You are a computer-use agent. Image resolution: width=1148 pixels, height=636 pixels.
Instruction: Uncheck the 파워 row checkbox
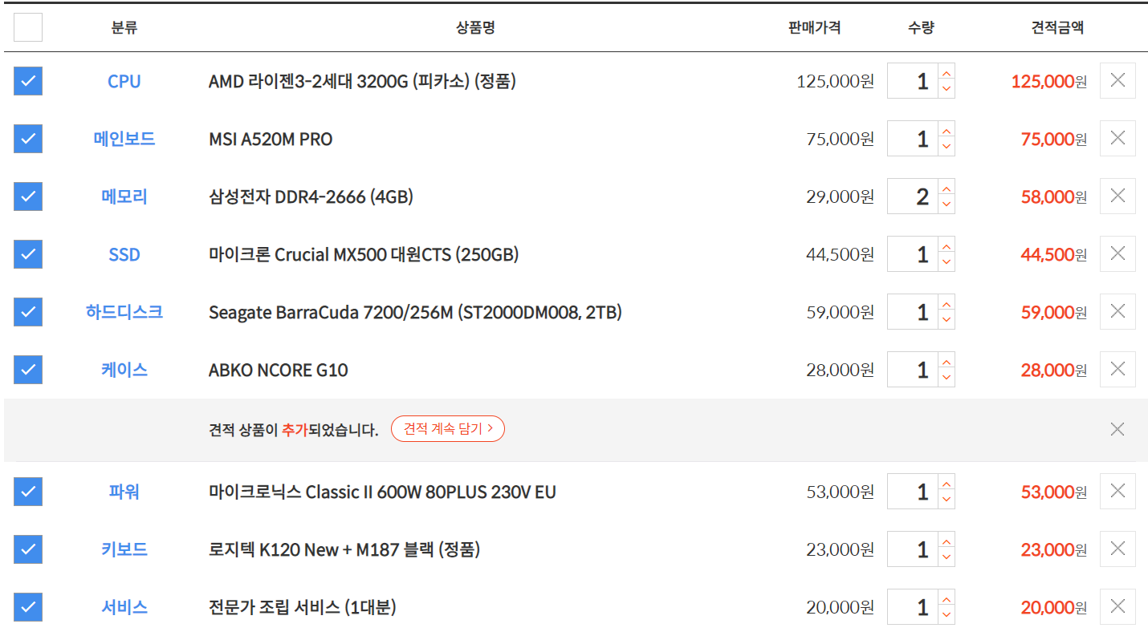(28, 492)
